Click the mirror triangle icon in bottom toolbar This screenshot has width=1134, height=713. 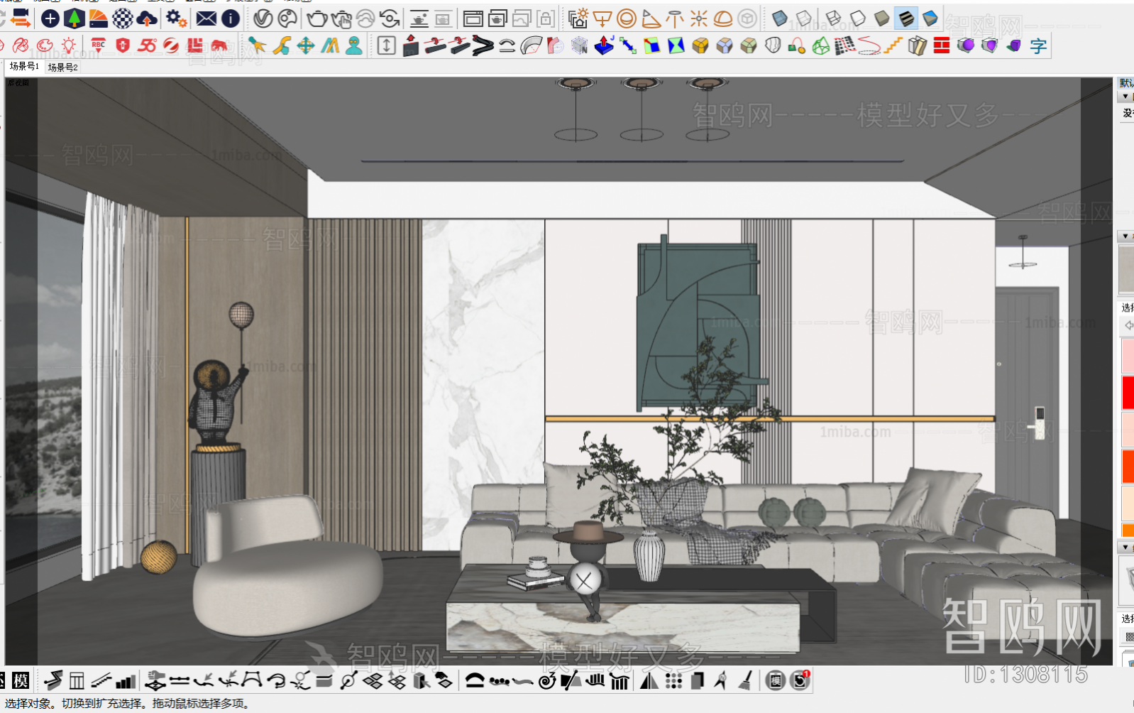[x=649, y=681]
